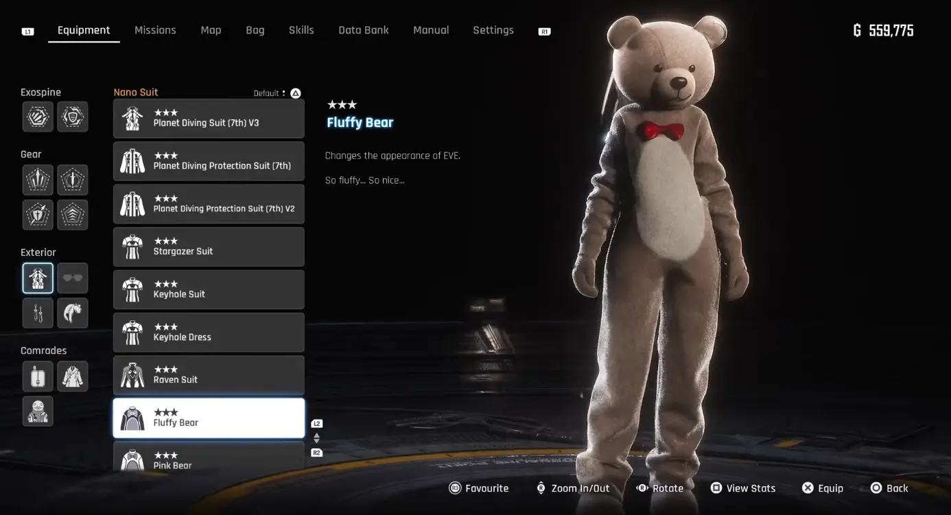Select the Fluffy Bear list entry

pyautogui.click(x=209, y=418)
